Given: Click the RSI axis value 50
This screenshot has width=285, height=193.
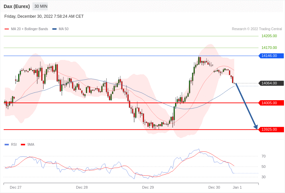Looking at the screenshot, I should [x=264, y=167].
